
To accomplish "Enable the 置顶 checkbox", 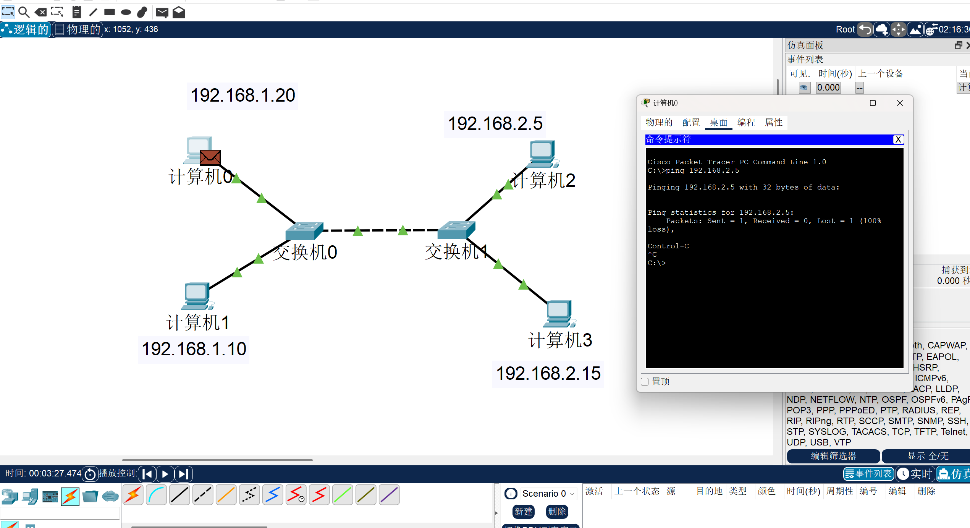I will coord(645,382).
